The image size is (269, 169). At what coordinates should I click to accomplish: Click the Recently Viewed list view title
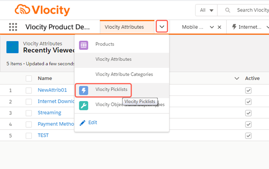pyautogui.click(x=49, y=50)
